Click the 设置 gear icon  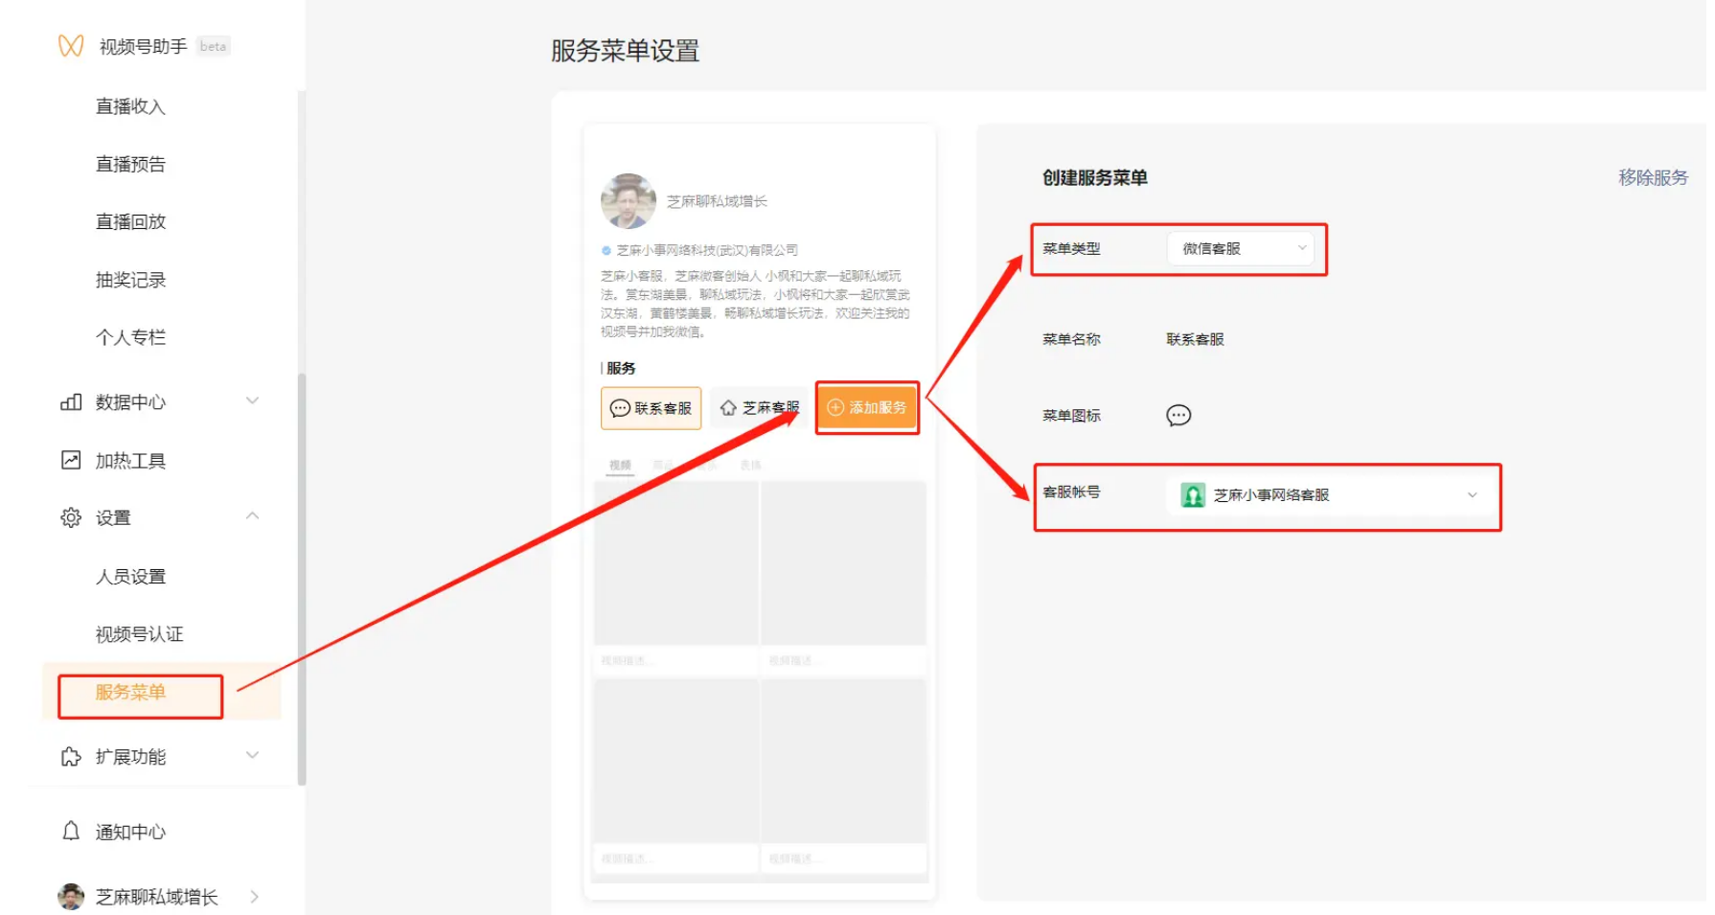point(71,517)
